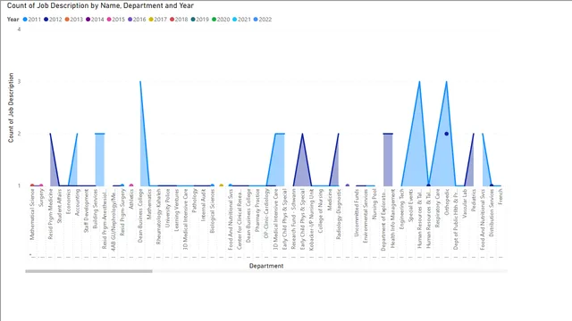Viewport: 572px width, 321px height.
Task: Select the Building Services label
Action: tap(96, 209)
